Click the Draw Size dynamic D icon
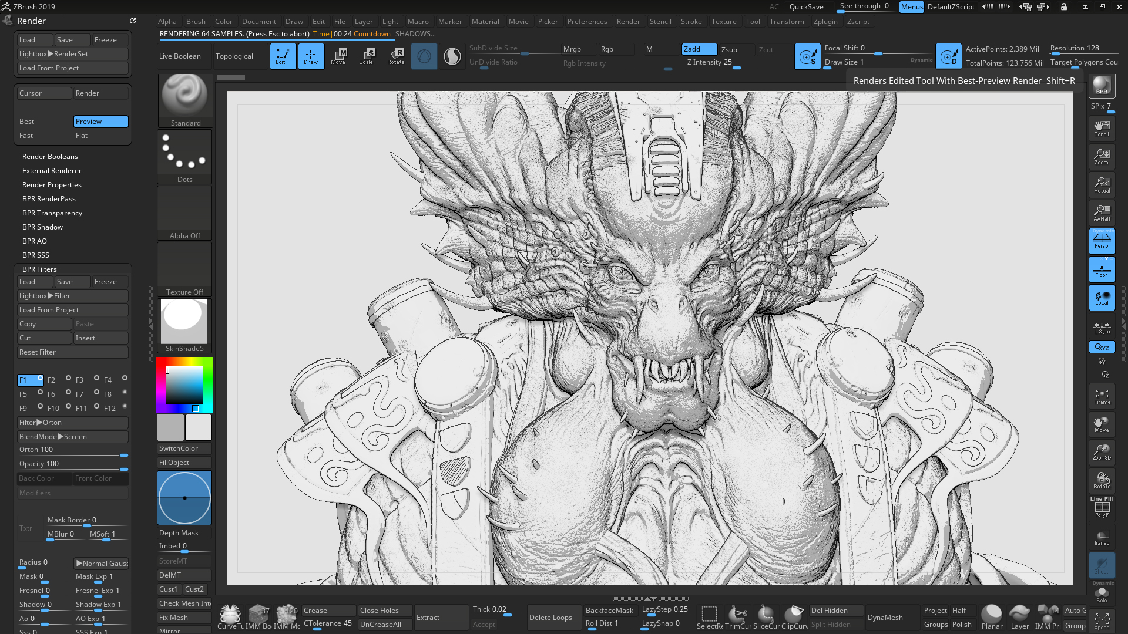This screenshot has width=1128, height=634. pos(948,56)
